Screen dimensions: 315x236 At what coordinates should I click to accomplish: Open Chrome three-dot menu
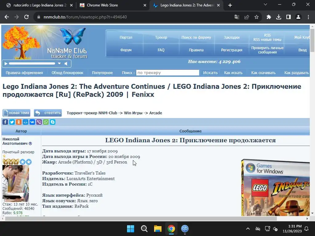pos(308,17)
